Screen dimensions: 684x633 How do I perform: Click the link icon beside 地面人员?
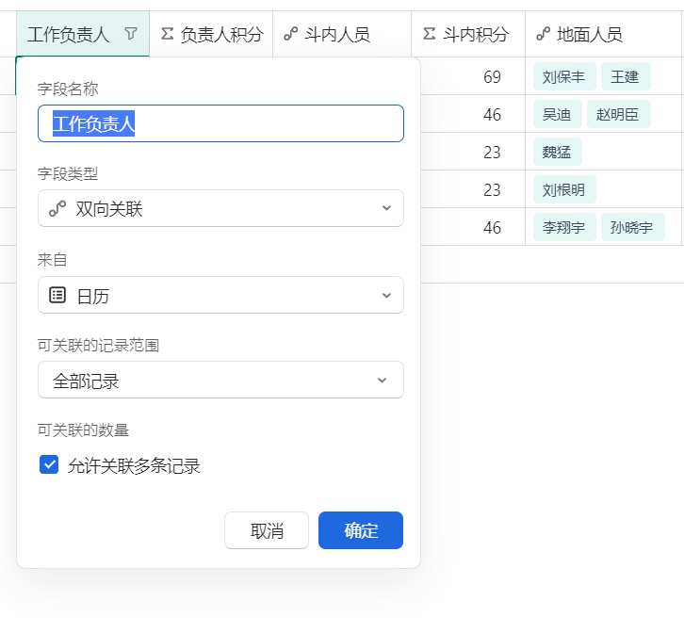[x=543, y=34]
